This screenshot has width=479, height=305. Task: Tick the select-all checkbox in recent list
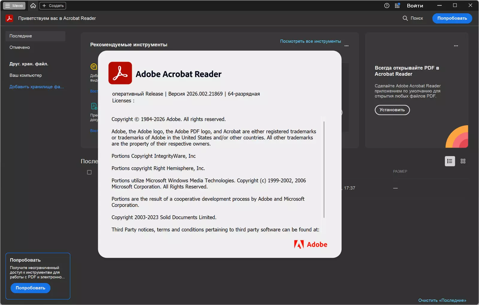click(89, 172)
